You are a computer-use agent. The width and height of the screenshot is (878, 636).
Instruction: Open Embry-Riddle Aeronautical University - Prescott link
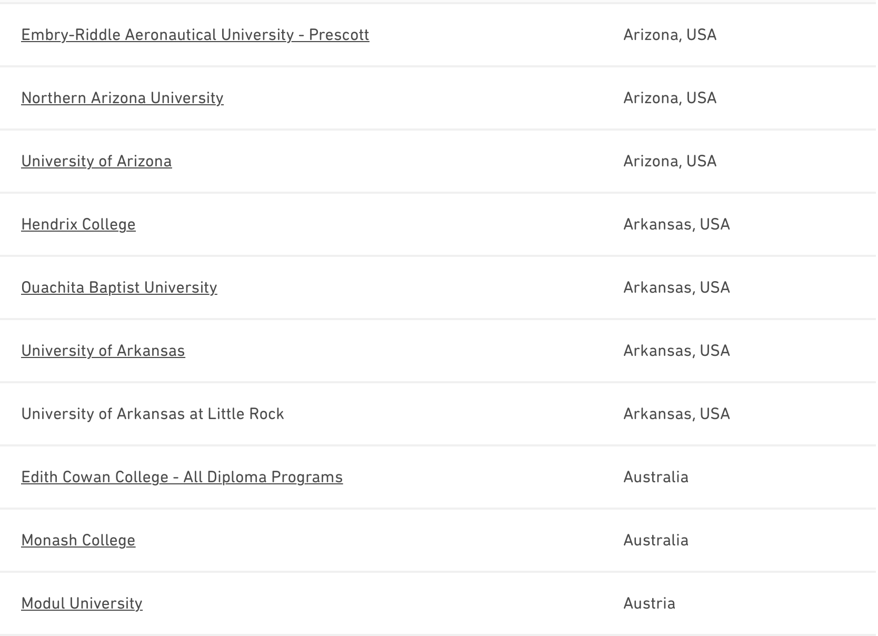195,35
